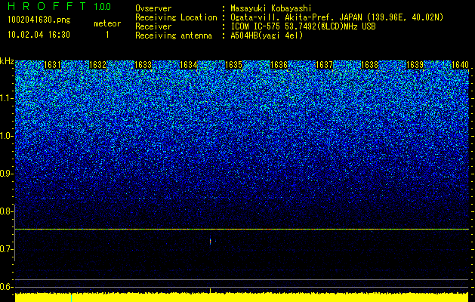
Task: Click the Receiving antenna A504HB(yagi 4el) text
Action: tap(267, 35)
